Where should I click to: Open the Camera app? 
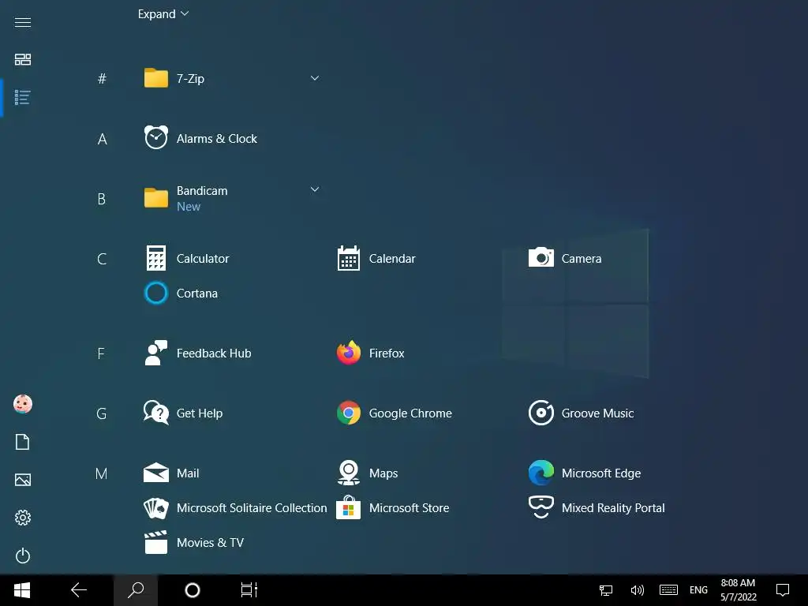coord(565,258)
